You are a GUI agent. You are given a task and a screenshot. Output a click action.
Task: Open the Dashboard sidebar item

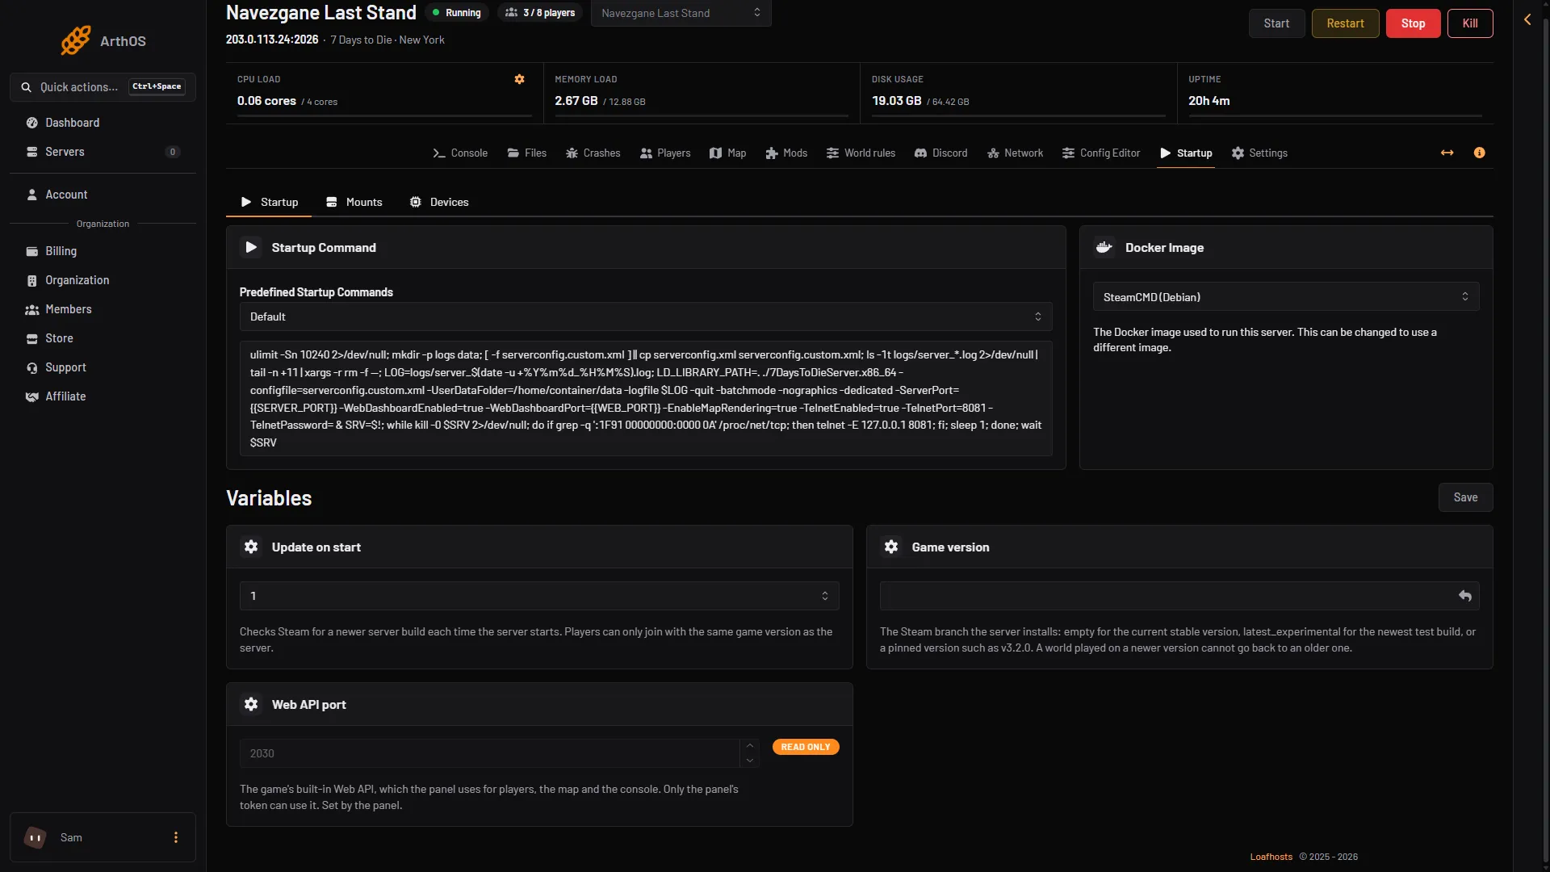click(x=103, y=123)
